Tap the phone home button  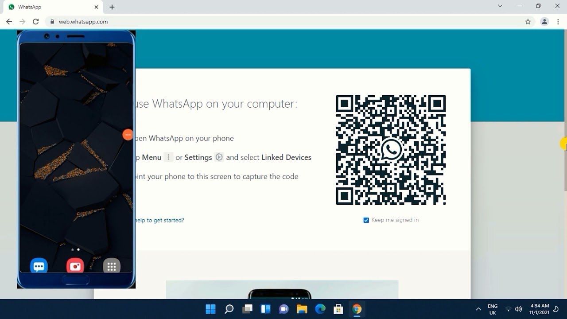[x=76, y=280]
